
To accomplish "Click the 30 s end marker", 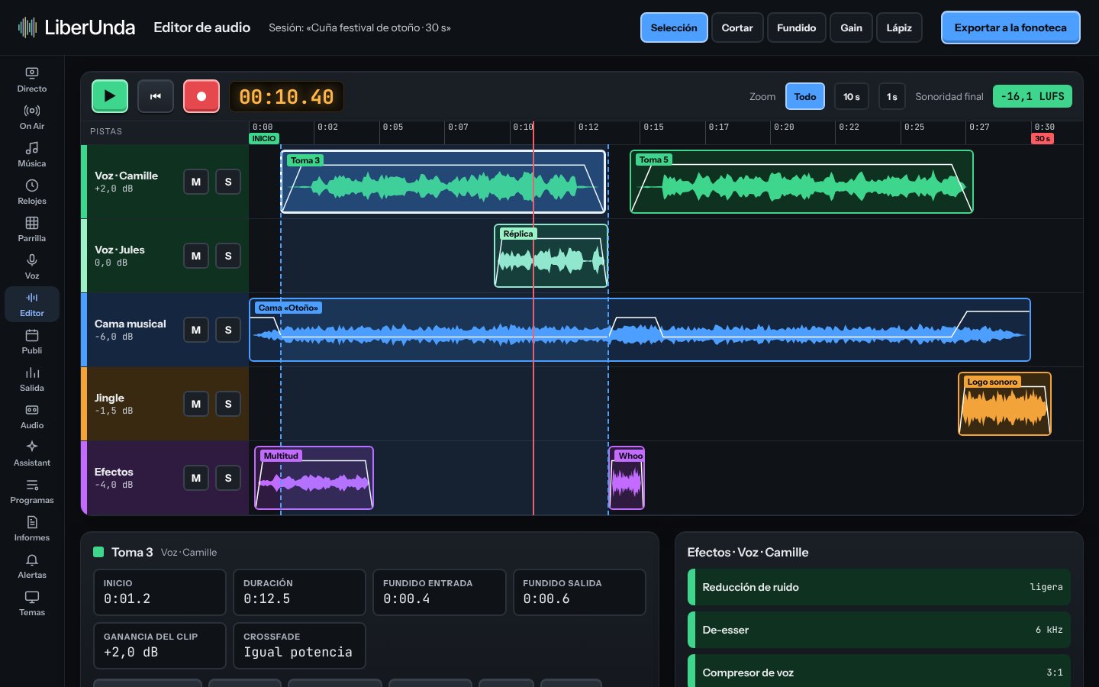I will [1043, 139].
